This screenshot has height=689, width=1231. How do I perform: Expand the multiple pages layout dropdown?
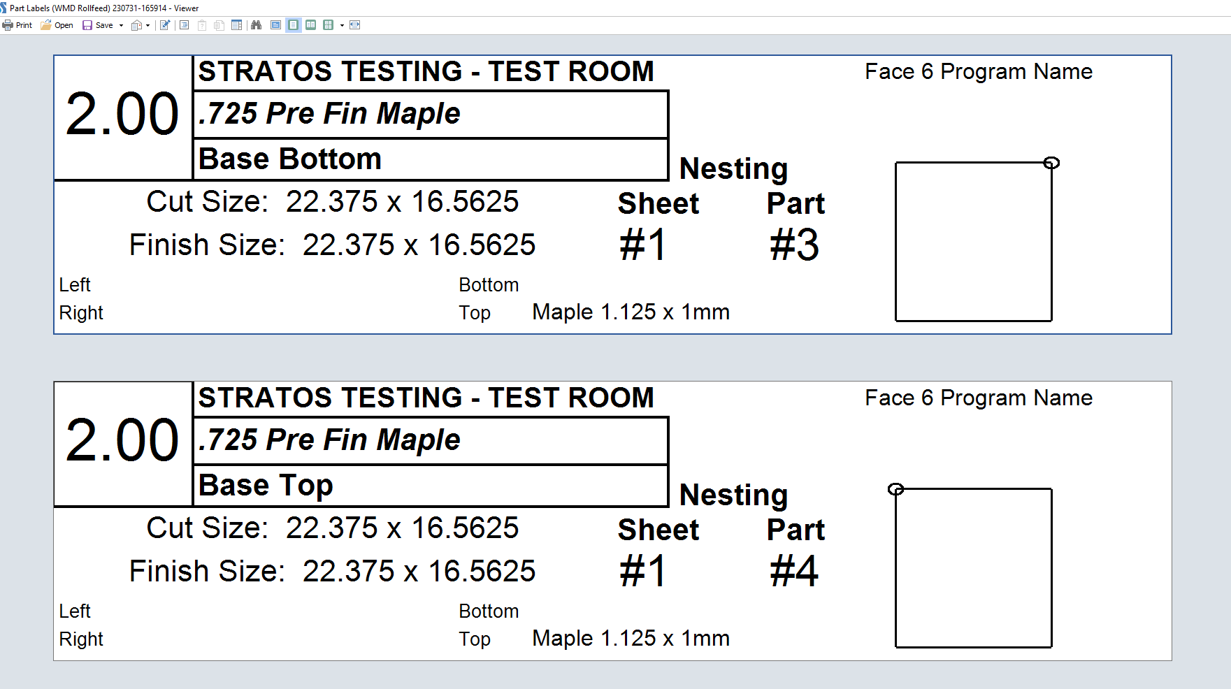tap(342, 25)
